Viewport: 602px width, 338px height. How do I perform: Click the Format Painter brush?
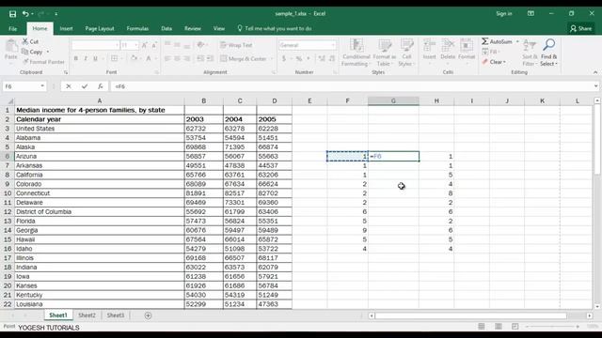43,62
